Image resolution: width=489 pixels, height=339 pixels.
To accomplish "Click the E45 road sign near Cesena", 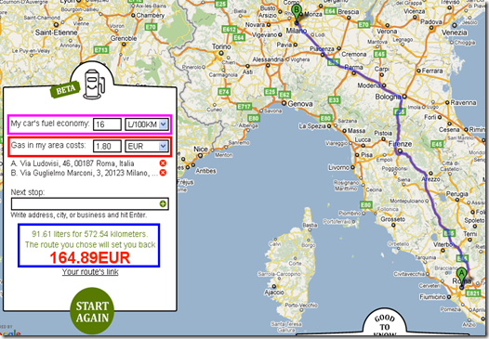I will (x=437, y=144).
